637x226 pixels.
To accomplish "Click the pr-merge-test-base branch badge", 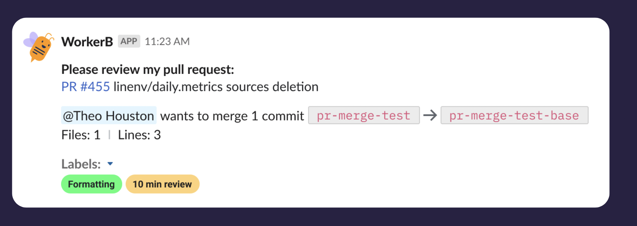I will point(514,115).
